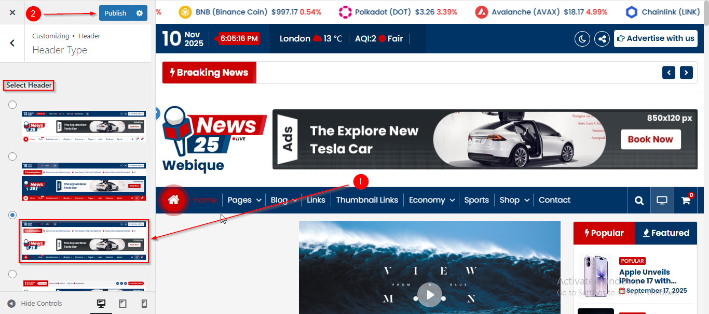Click the red home icon in navigation
Screen dimensions: 709x314
click(173, 200)
